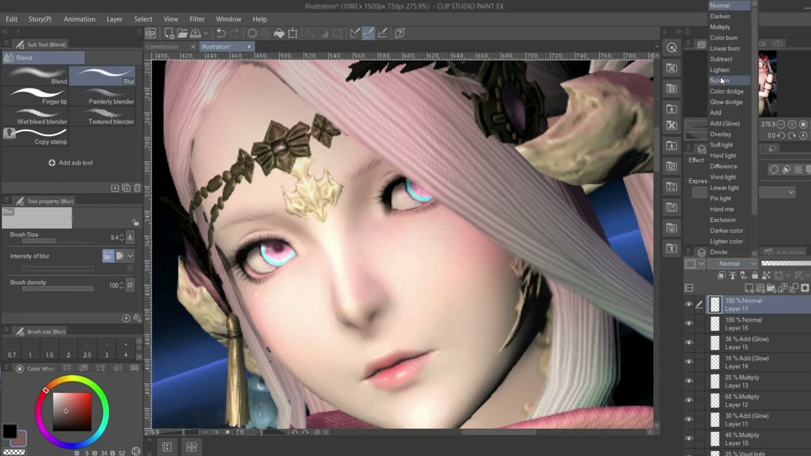Click New layer folder icon in Layer panel
Viewport: 811px width, 456px height.
tap(772, 288)
